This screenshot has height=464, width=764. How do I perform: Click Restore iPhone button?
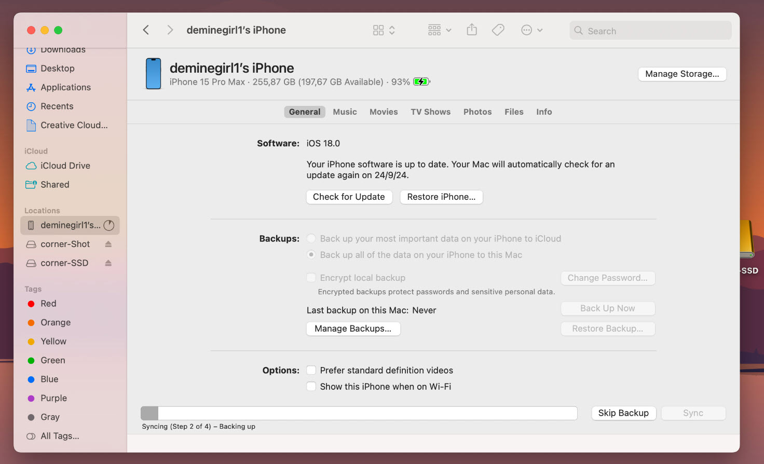441,197
